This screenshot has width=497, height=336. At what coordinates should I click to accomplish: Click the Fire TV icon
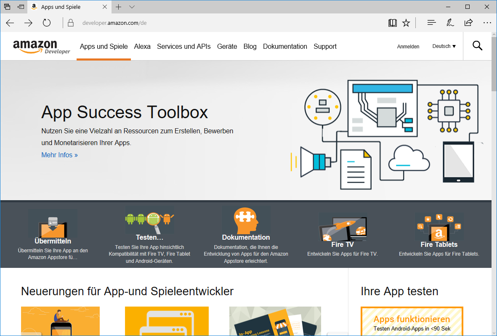click(342, 226)
